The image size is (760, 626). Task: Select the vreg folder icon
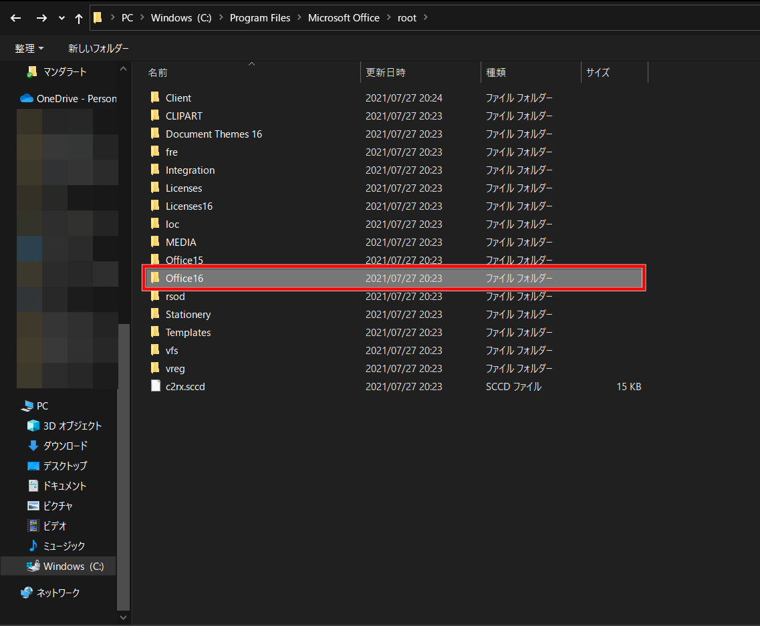click(x=155, y=368)
